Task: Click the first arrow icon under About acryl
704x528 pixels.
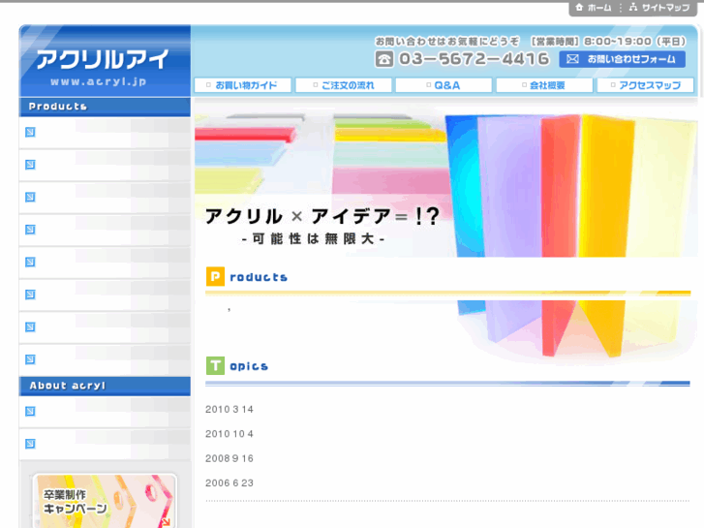Action: point(30,412)
